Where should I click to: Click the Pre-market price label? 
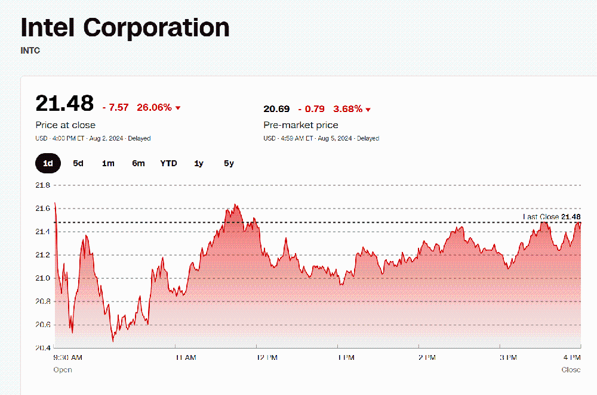(x=301, y=125)
